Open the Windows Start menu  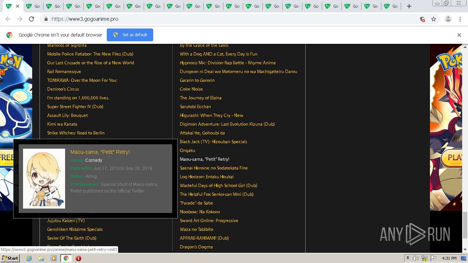(10, 258)
